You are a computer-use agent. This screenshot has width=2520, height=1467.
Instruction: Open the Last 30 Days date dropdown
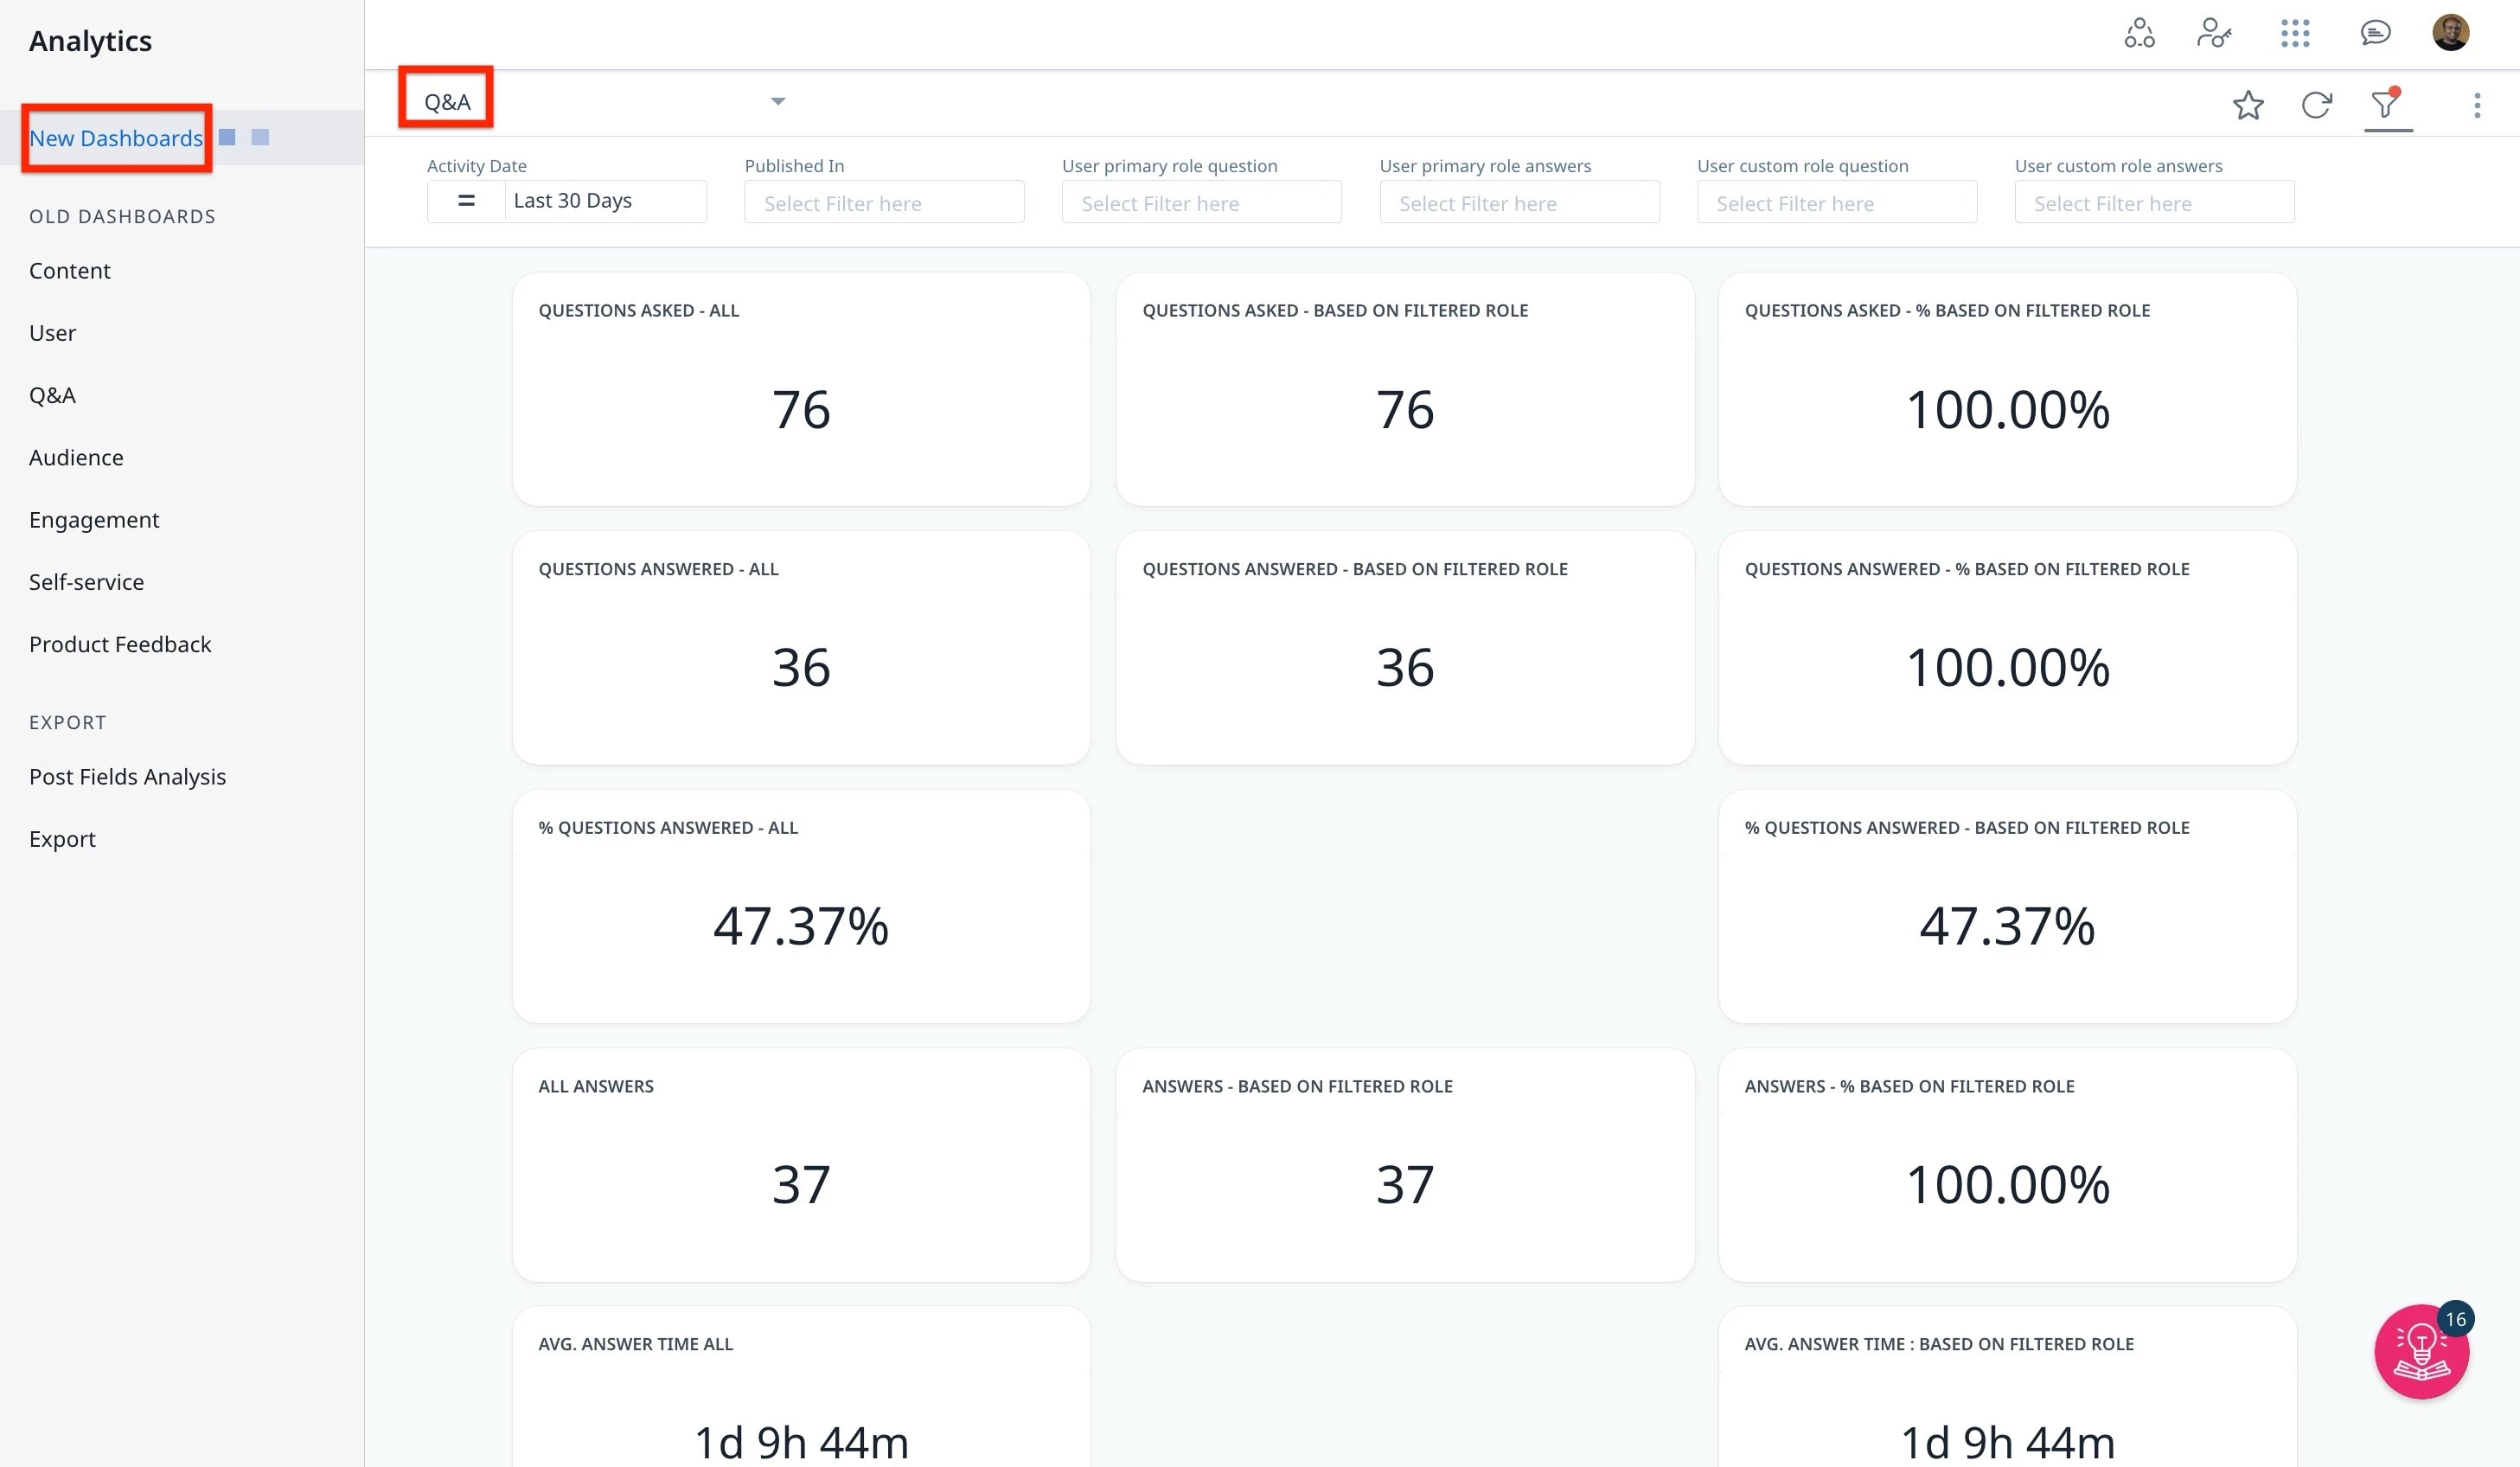coord(604,201)
